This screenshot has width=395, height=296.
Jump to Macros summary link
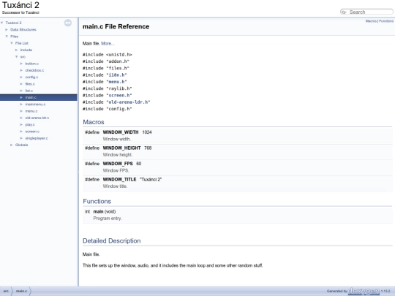coord(371,21)
